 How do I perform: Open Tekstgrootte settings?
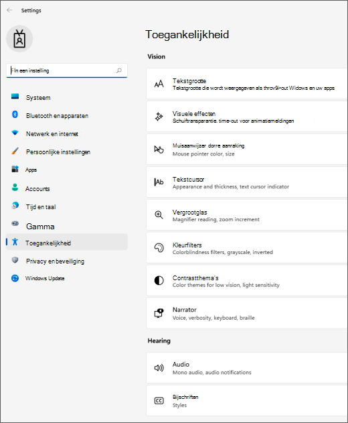[247, 84]
